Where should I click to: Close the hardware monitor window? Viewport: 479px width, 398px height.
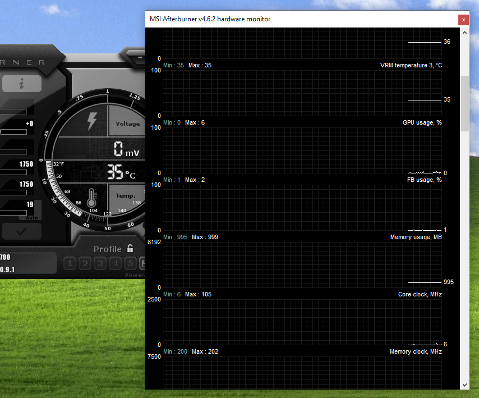coord(463,20)
